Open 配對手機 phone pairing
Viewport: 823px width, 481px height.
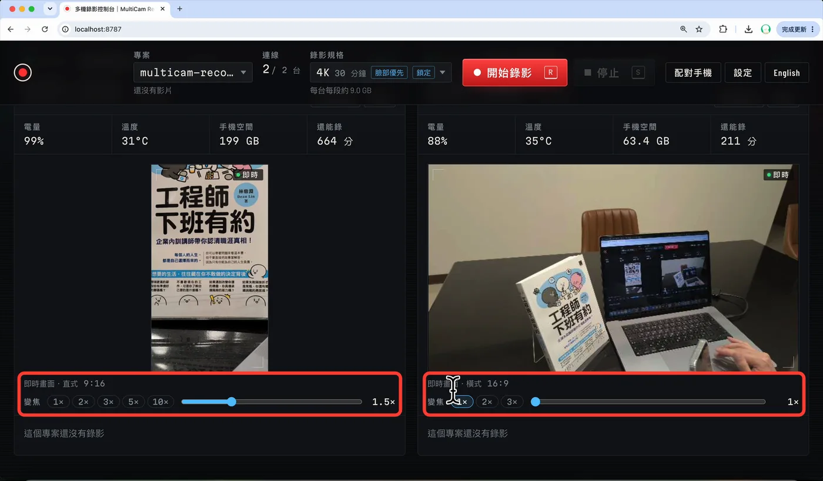pos(693,72)
